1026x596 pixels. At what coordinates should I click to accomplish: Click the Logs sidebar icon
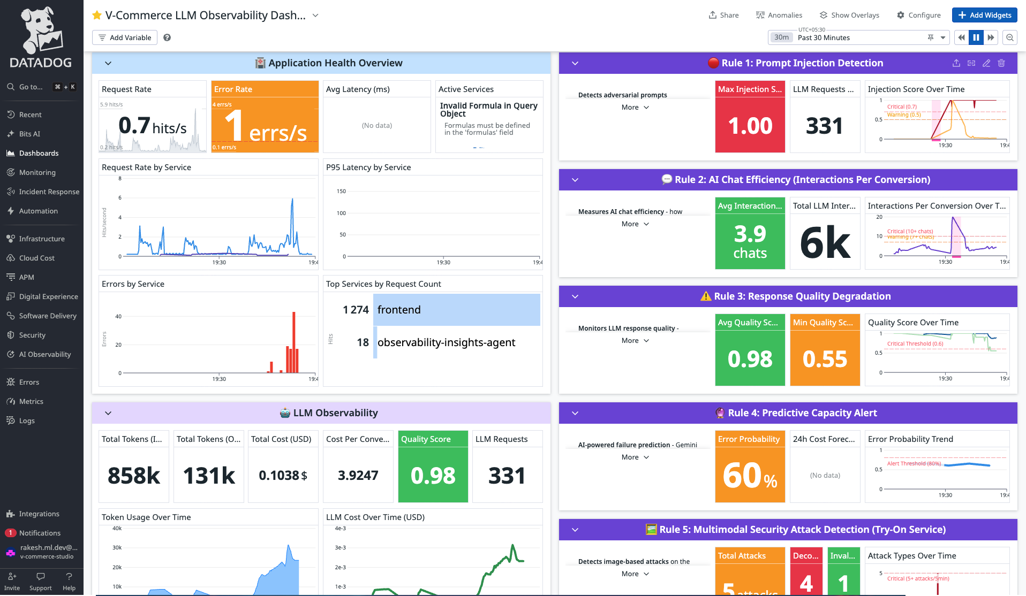pyautogui.click(x=11, y=421)
